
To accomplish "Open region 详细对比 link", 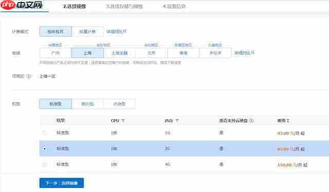I will pyautogui.click(x=242, y=53).
